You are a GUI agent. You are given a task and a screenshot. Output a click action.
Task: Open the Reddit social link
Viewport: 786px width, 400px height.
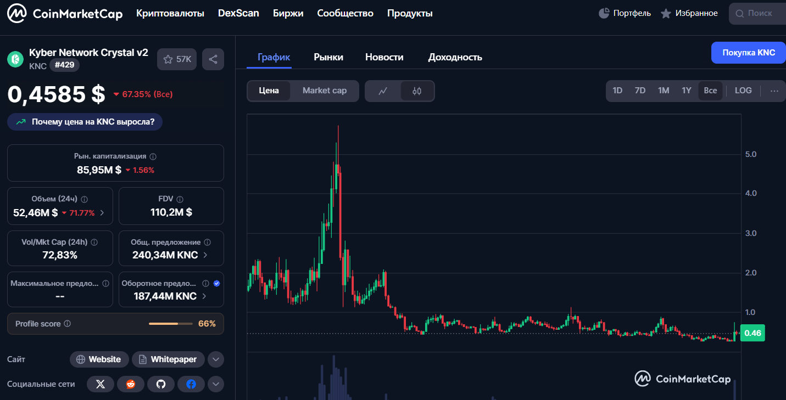coord(131,384)
